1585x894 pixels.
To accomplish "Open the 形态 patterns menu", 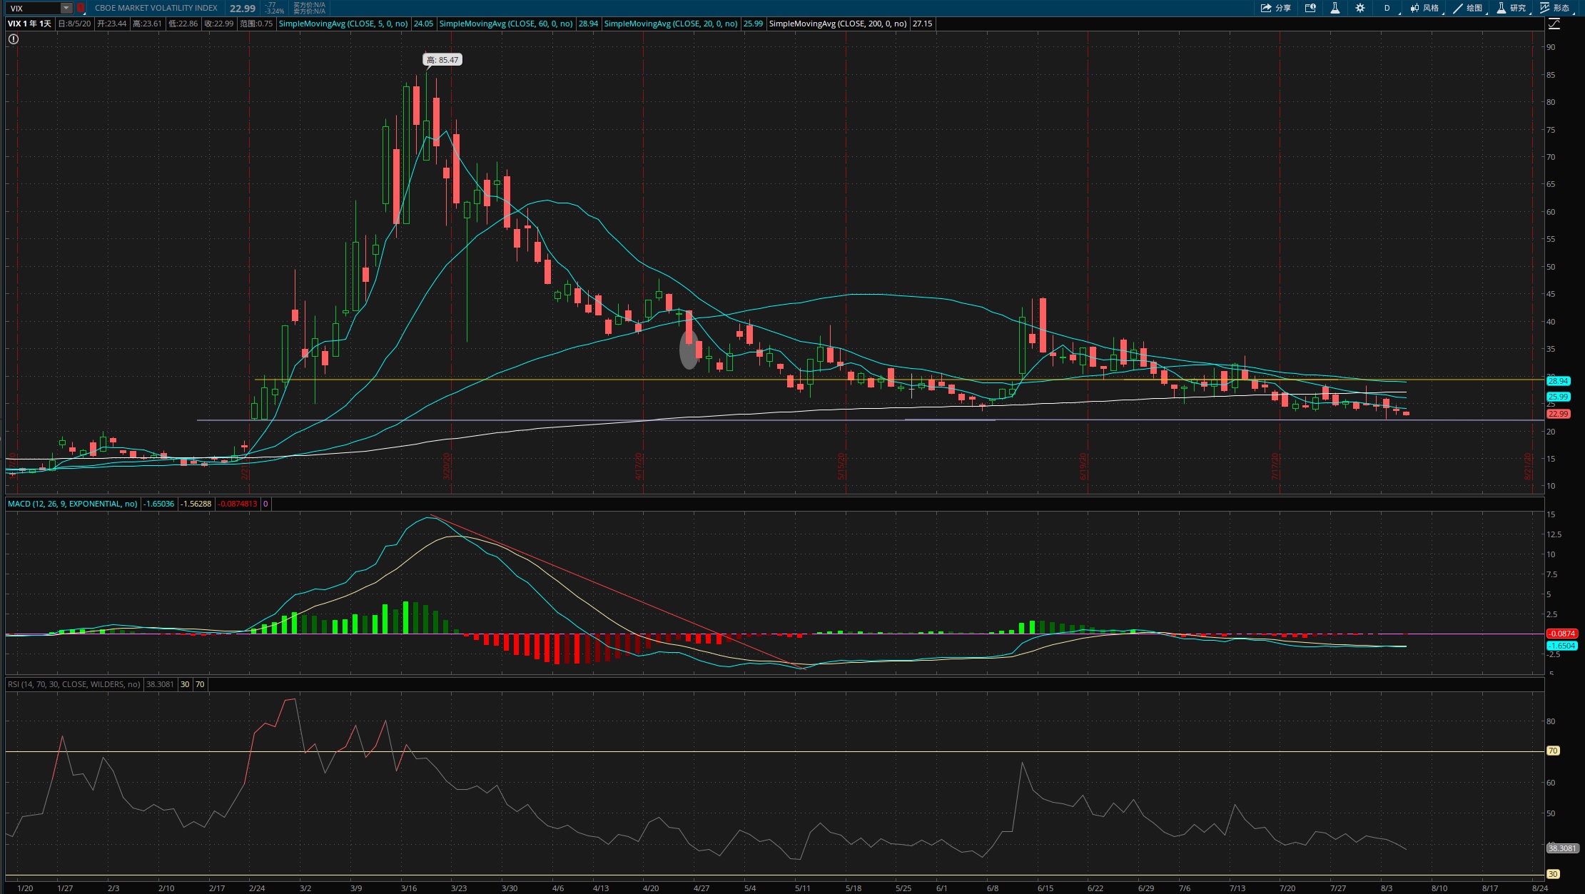I will [1556, 8].
